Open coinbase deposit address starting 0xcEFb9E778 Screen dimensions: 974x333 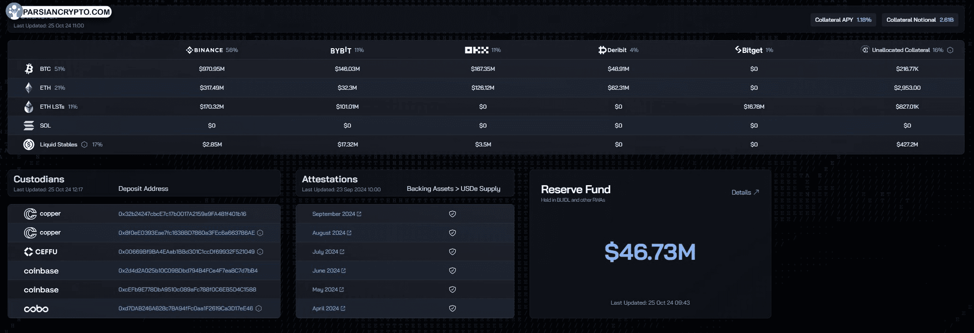(187, 290)
